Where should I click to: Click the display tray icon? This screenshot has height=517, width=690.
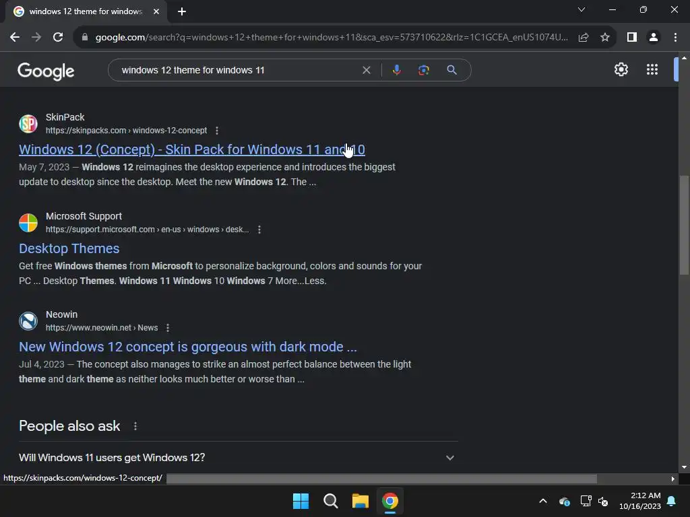click(x=586, y=501)
